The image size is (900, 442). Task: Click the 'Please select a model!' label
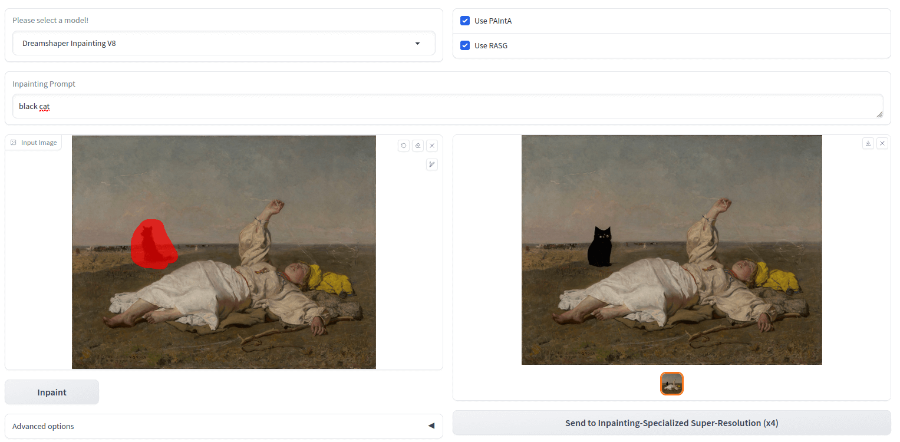(x=51, y=20)
